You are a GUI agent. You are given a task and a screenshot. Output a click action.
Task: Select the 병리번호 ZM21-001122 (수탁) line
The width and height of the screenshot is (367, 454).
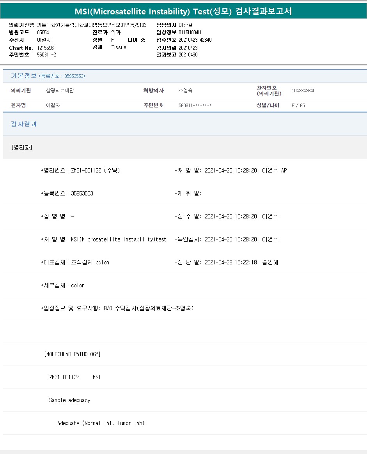tap(80, 171)
